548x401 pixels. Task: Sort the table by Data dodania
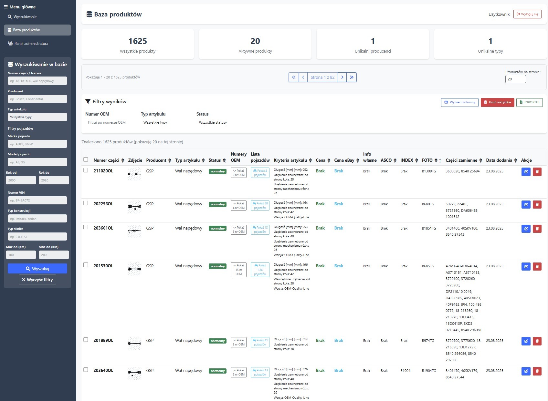pos(516,160)
